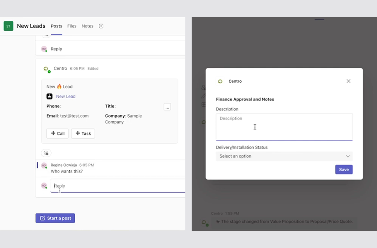Click the 'Who wants this?' message text

[x=67, y=171]
